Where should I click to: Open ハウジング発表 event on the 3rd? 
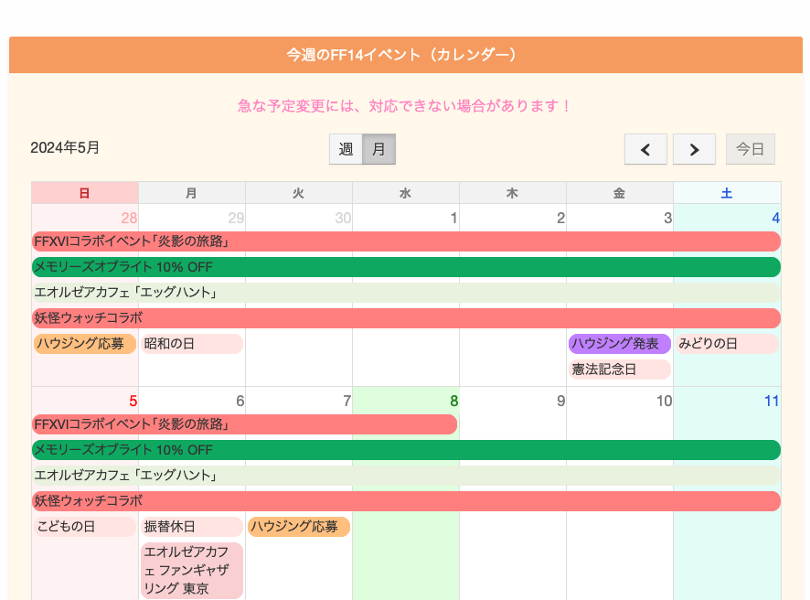coord(619,344)
